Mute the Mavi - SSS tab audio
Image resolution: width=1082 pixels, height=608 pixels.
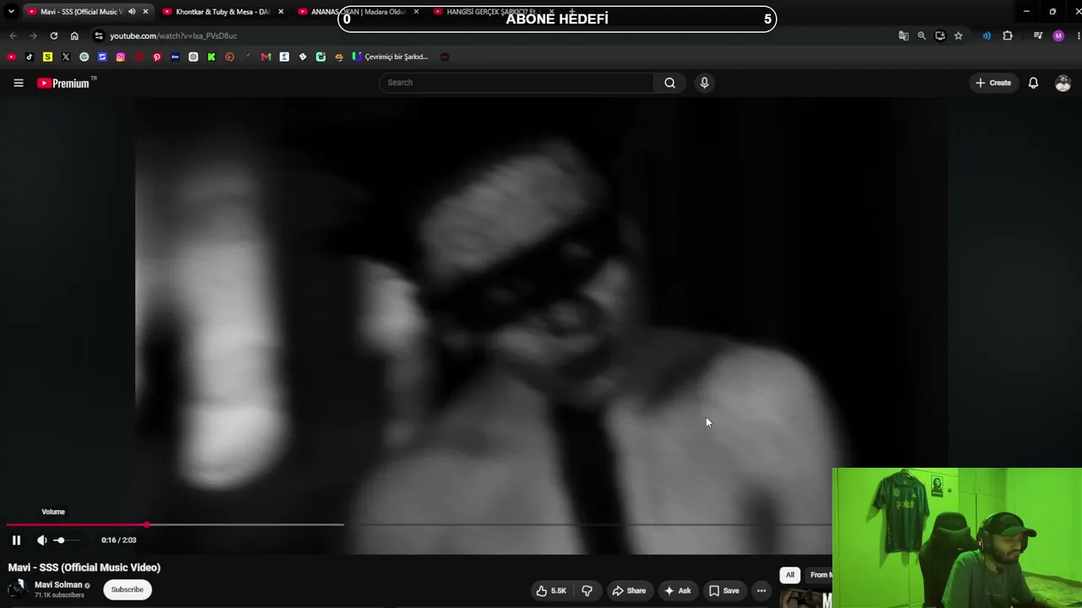131,12
